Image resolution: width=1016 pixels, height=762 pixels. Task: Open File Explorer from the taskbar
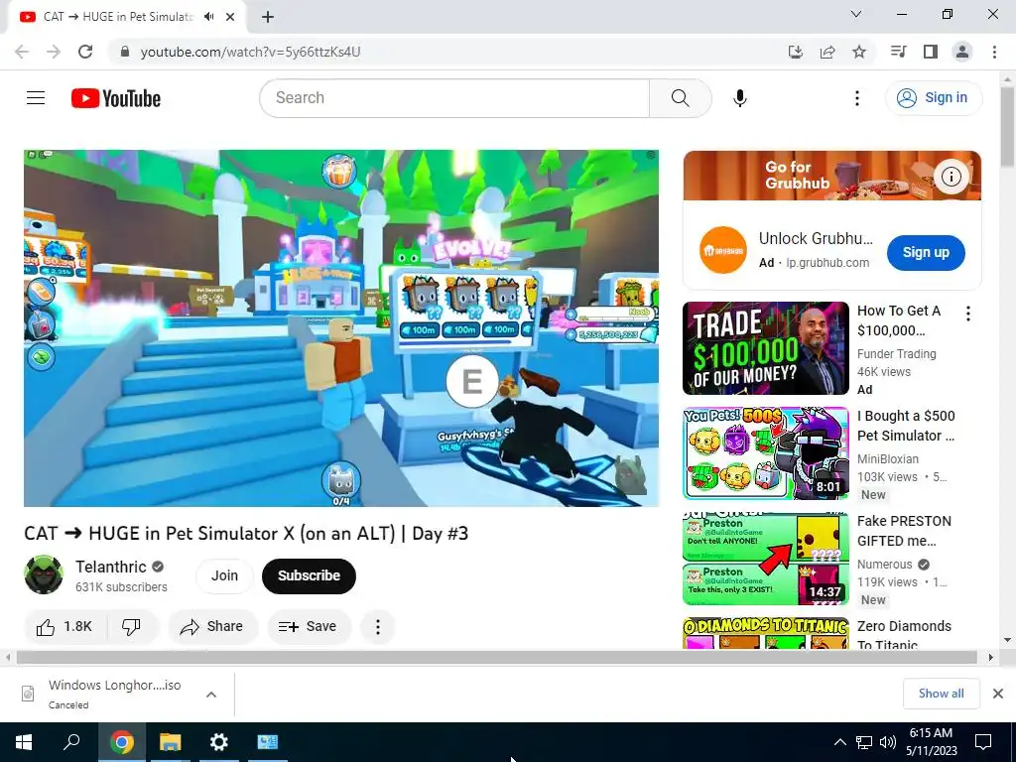[x=171, y=742]
